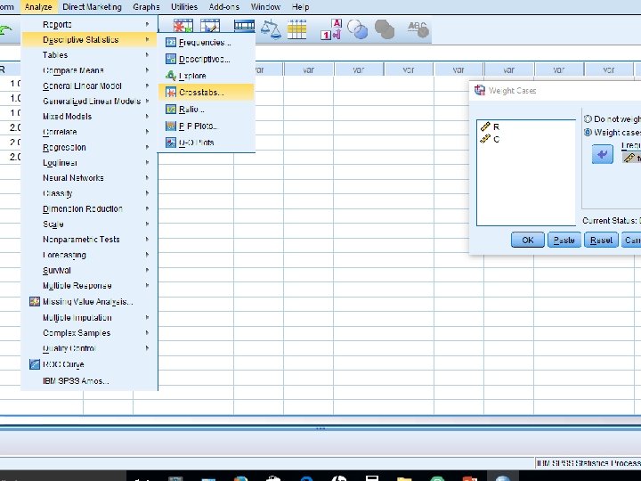Open Weight Cases via the scales icon
Viewport: 641px width, 481px height.
(x=271, y=29)
